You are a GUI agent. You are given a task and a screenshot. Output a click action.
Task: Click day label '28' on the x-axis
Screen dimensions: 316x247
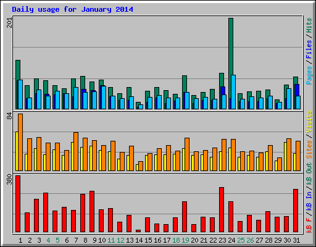(268, 240)
